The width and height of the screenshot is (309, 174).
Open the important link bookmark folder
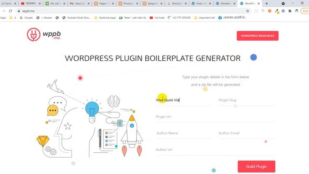[x=205, y=18]
